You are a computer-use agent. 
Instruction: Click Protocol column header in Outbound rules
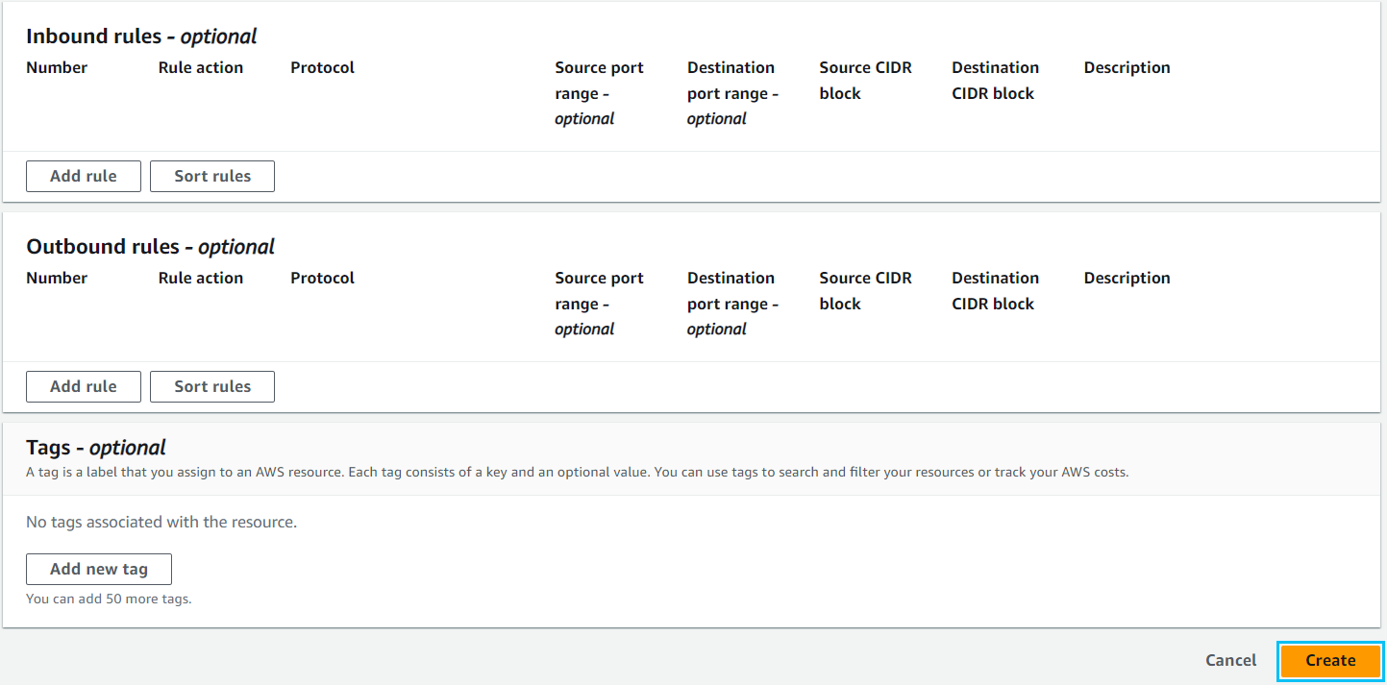(x=323, y=278)
